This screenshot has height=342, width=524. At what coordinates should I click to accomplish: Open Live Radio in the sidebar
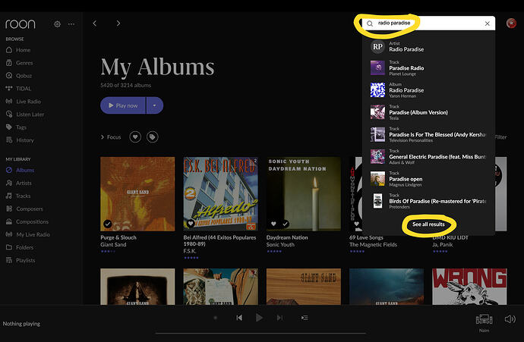point(24,102)
